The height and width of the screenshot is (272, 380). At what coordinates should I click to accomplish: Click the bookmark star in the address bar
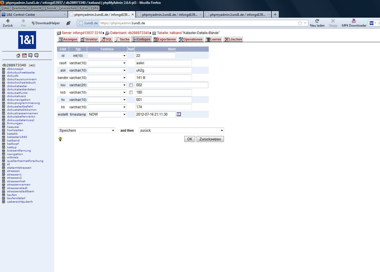pyautogui.click(x=300, y=23)
